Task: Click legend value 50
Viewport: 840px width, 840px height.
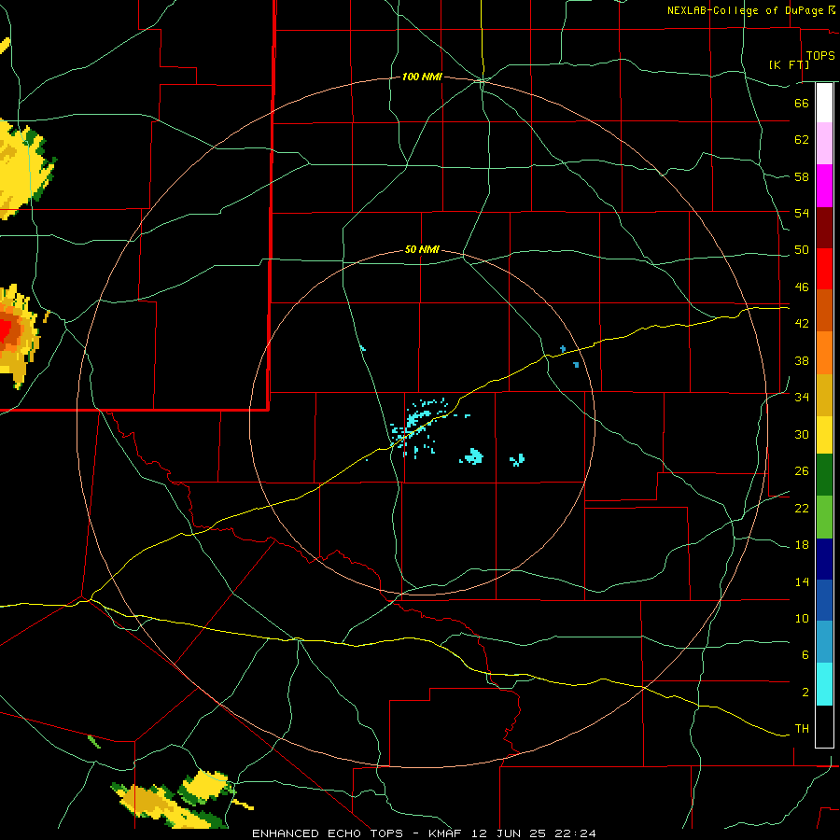Action: tap(802, 250)
